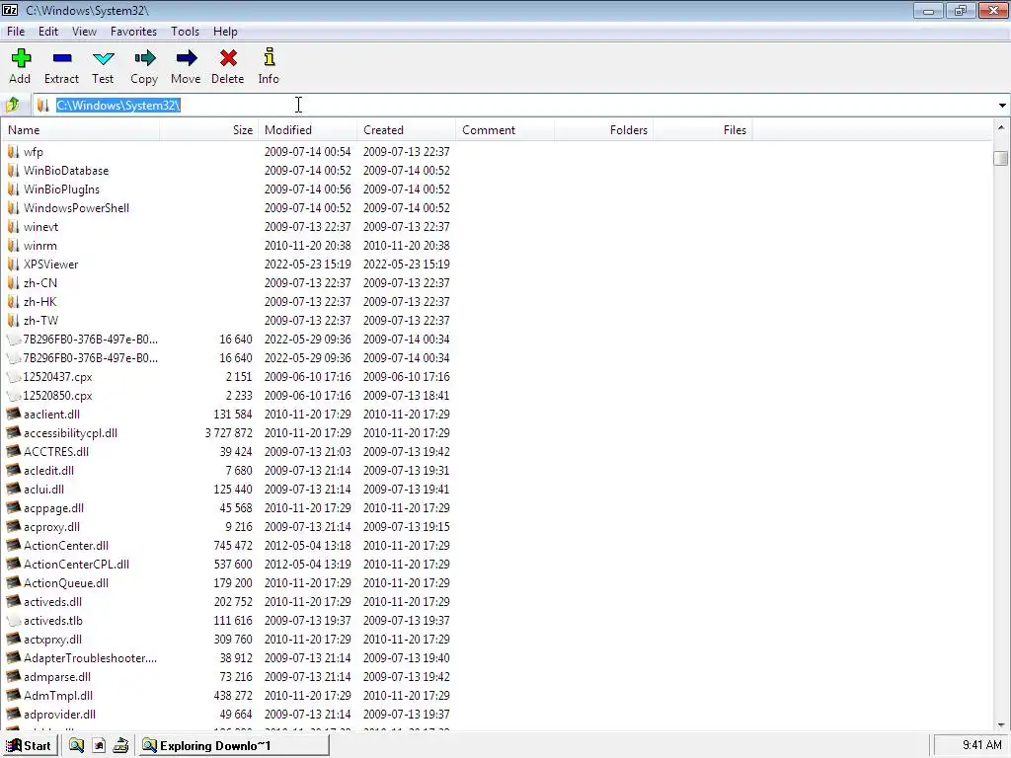Screen dimensions: 1011x758
Task: Sort by the Size column header
Action: tap(209, 129)
